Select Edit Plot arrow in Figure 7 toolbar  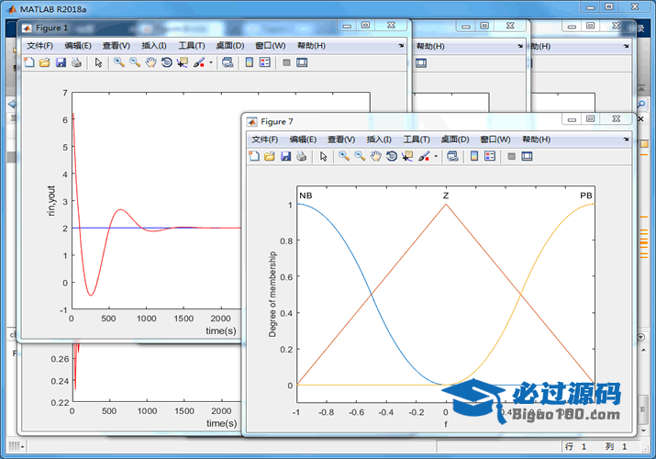(x=323, y=156)
